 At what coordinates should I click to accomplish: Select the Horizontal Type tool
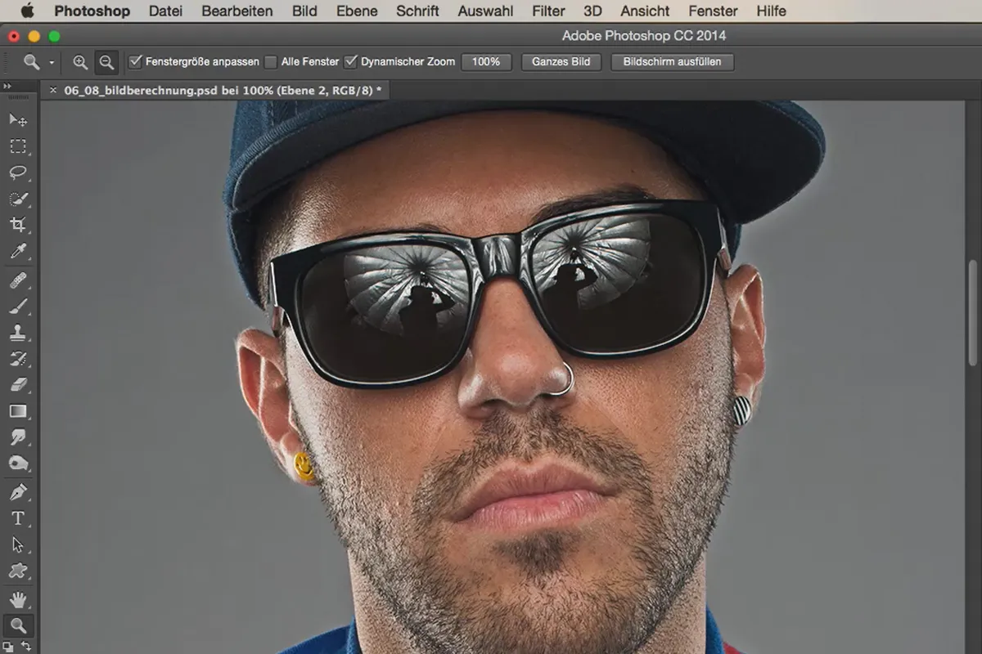[18, 518]
